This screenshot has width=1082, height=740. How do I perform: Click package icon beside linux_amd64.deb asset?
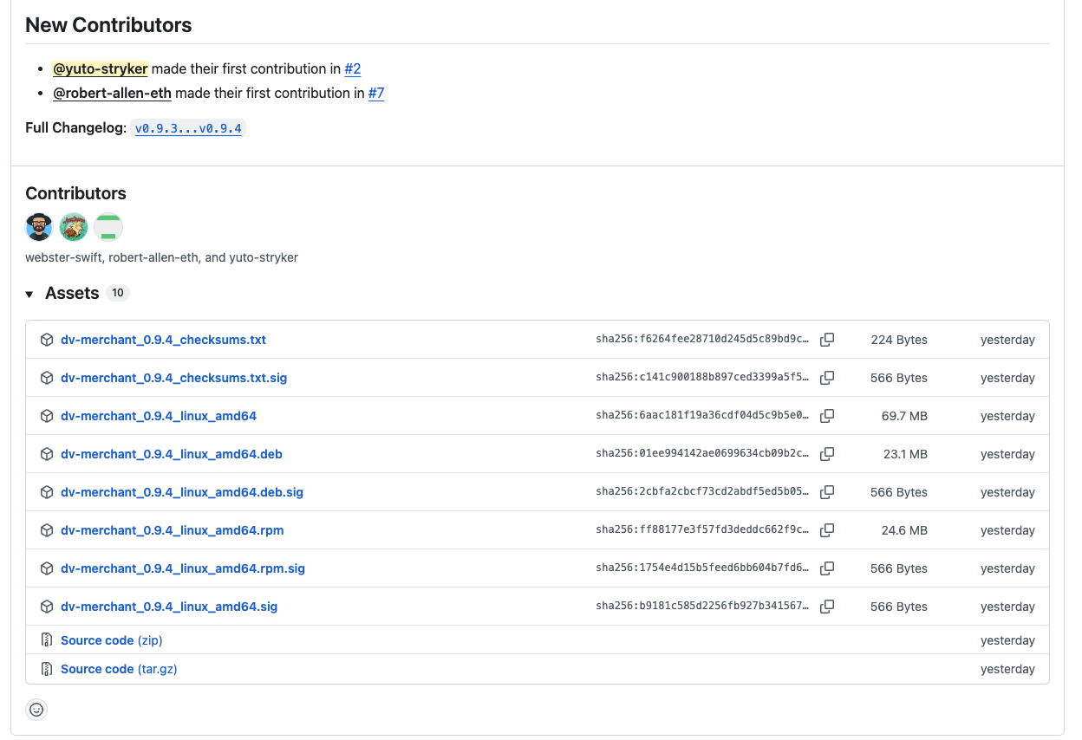click(47, 454)
